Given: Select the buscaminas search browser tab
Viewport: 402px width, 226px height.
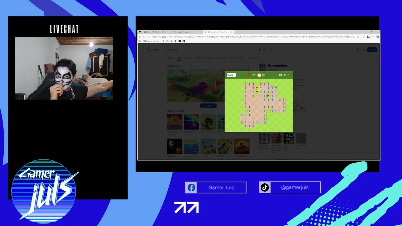Looking at the screenshot, I should coord(219,32).
